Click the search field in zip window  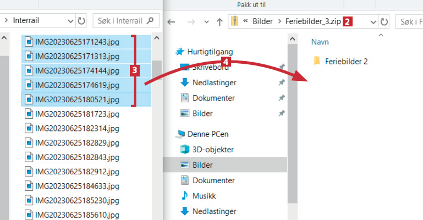409,21
